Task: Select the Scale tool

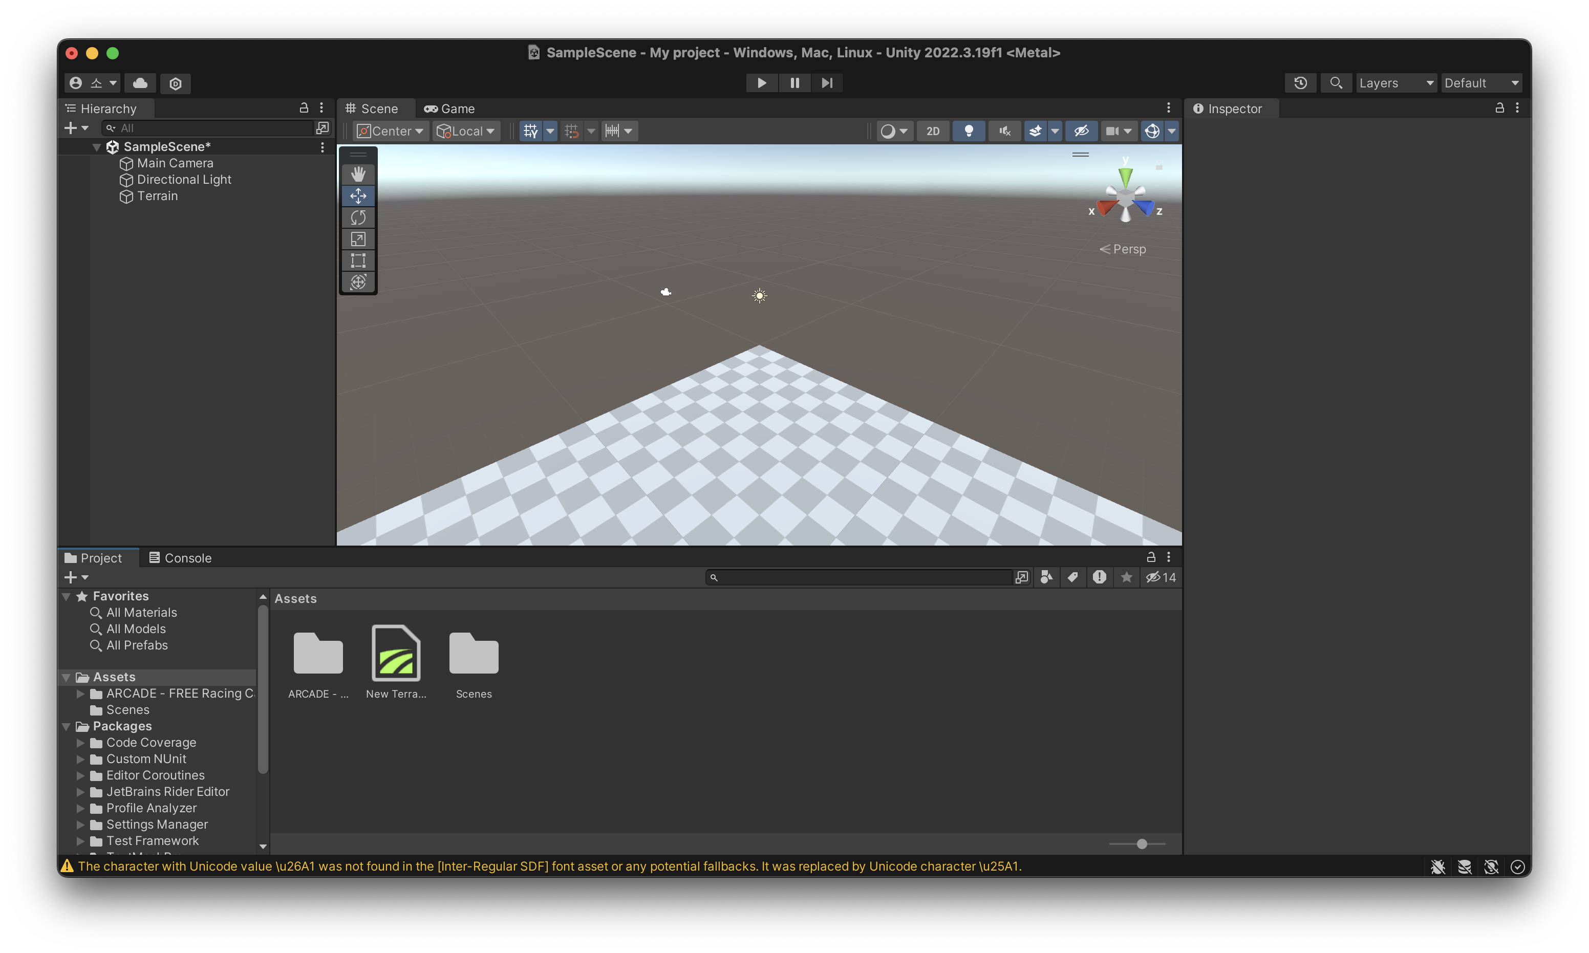Action: coord(358,239)
